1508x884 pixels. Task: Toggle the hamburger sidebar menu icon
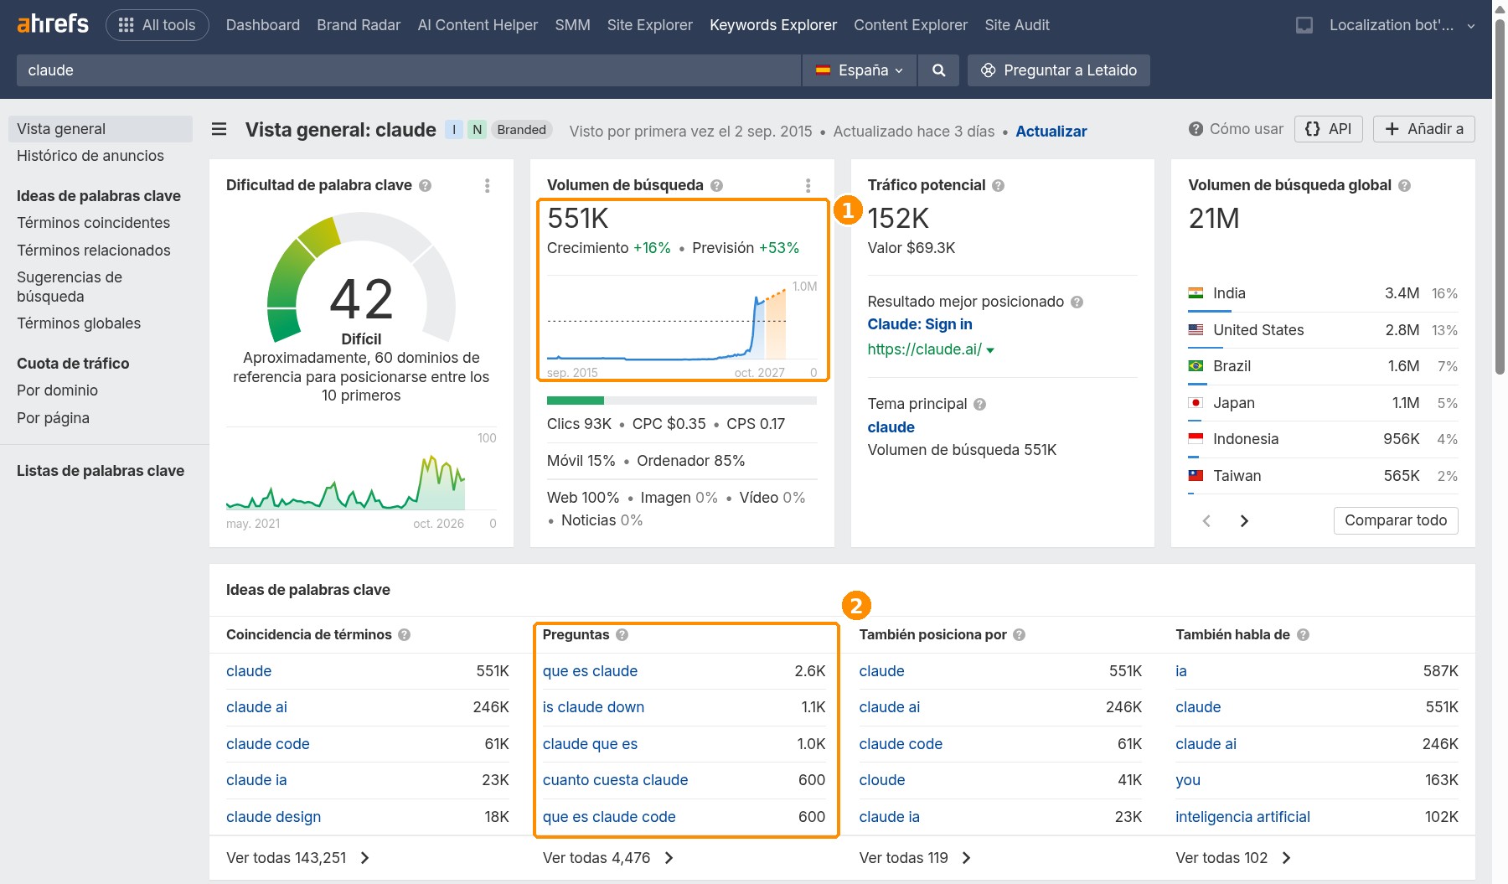tap(219, 129)
